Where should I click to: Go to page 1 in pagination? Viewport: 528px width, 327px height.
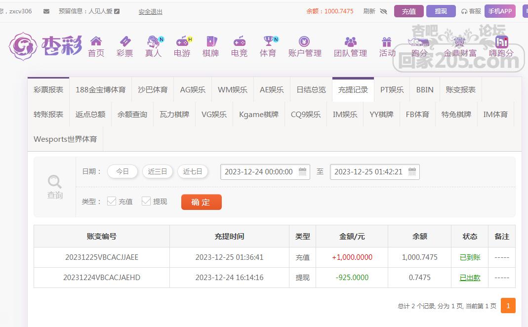pos(508,306)
